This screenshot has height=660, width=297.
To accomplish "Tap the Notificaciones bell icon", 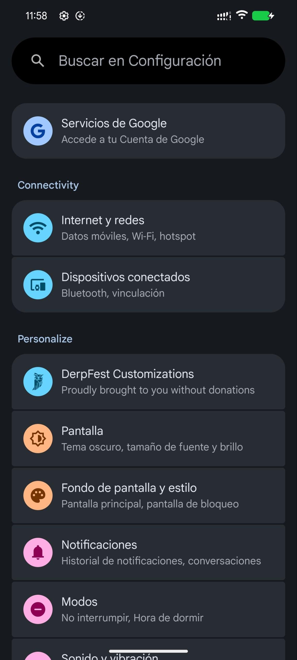I will pyautogui.click(x=38, y=552).
